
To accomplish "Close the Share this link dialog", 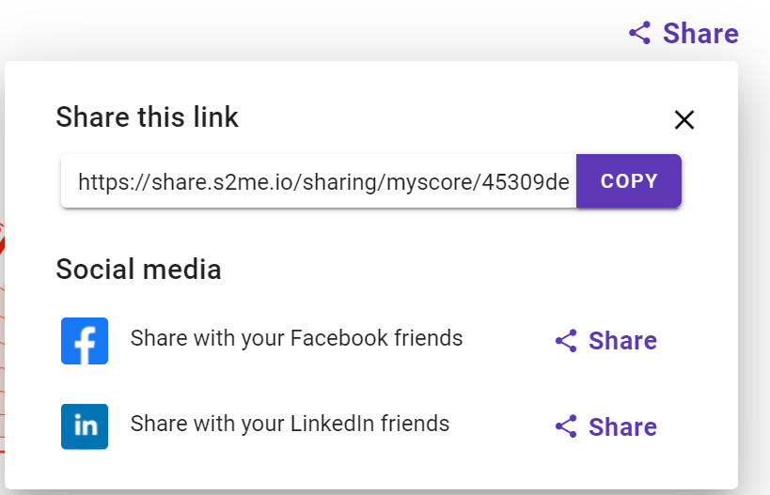I will [x=684, y=119].
